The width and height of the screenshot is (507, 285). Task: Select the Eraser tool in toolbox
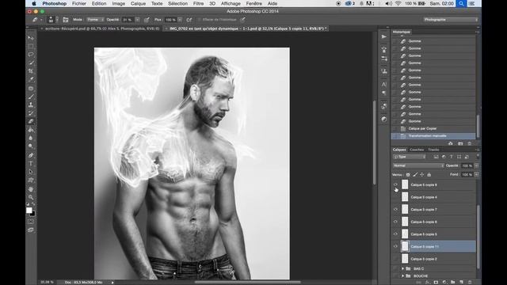pyautogui.click(x=31, y=121)
